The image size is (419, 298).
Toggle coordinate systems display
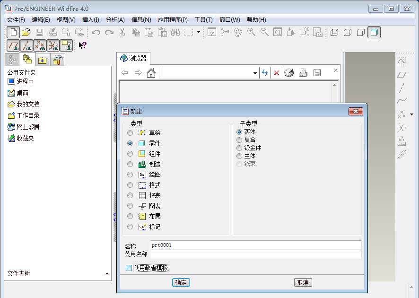tap(53, 45)
